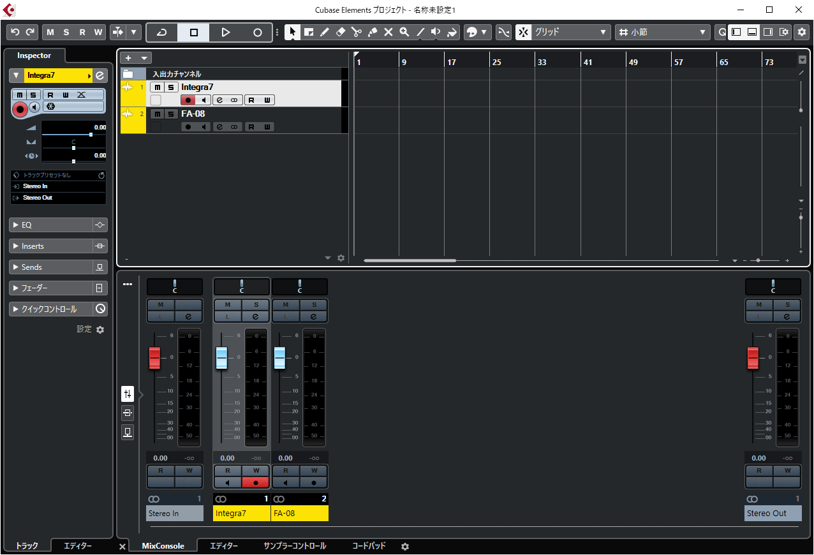Select the Erase tool
The width and height of the screenshot is (814, 555).
coord(341,32)
